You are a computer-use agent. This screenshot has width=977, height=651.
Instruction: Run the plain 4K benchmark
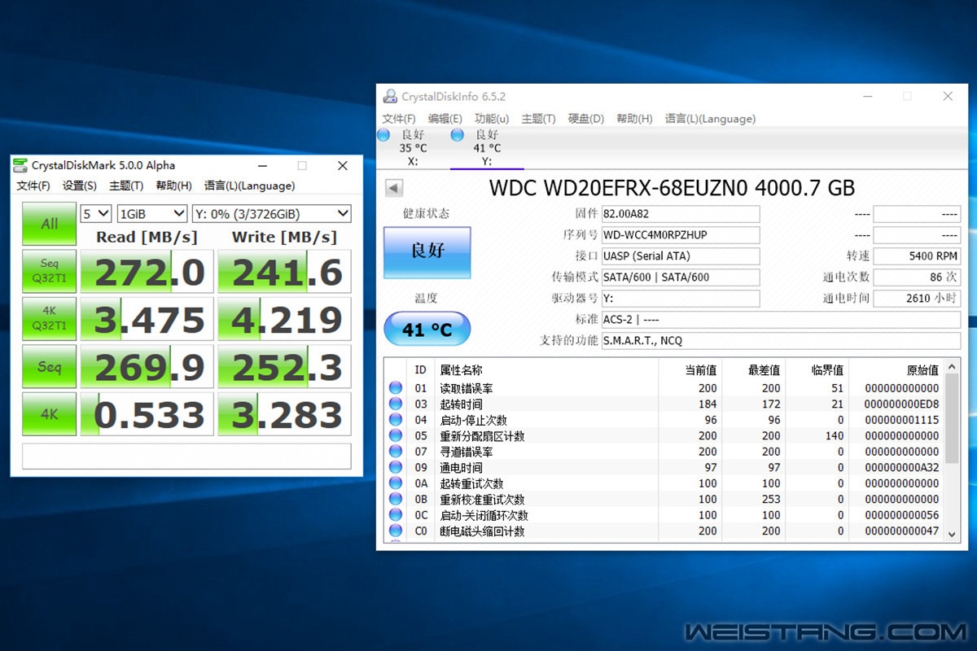click(49, 413)
